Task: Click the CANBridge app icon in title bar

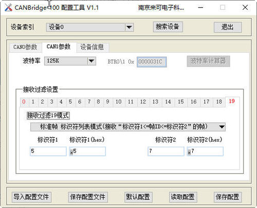Action: 8,8
